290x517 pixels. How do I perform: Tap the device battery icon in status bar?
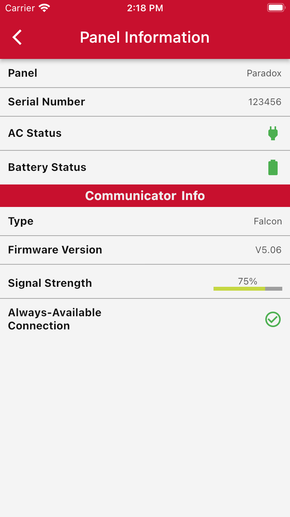[276, 8]
